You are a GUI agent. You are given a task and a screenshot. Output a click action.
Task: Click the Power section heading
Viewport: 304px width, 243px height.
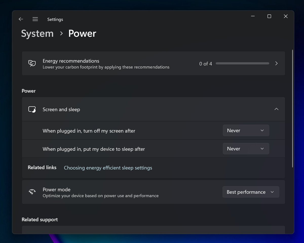pyautogui.click(x=29, y=91)
